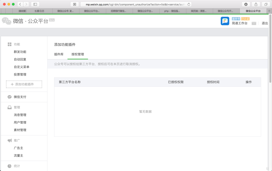Click the Safari back arrow button
The image size is (272, 171).
[20, 4]
